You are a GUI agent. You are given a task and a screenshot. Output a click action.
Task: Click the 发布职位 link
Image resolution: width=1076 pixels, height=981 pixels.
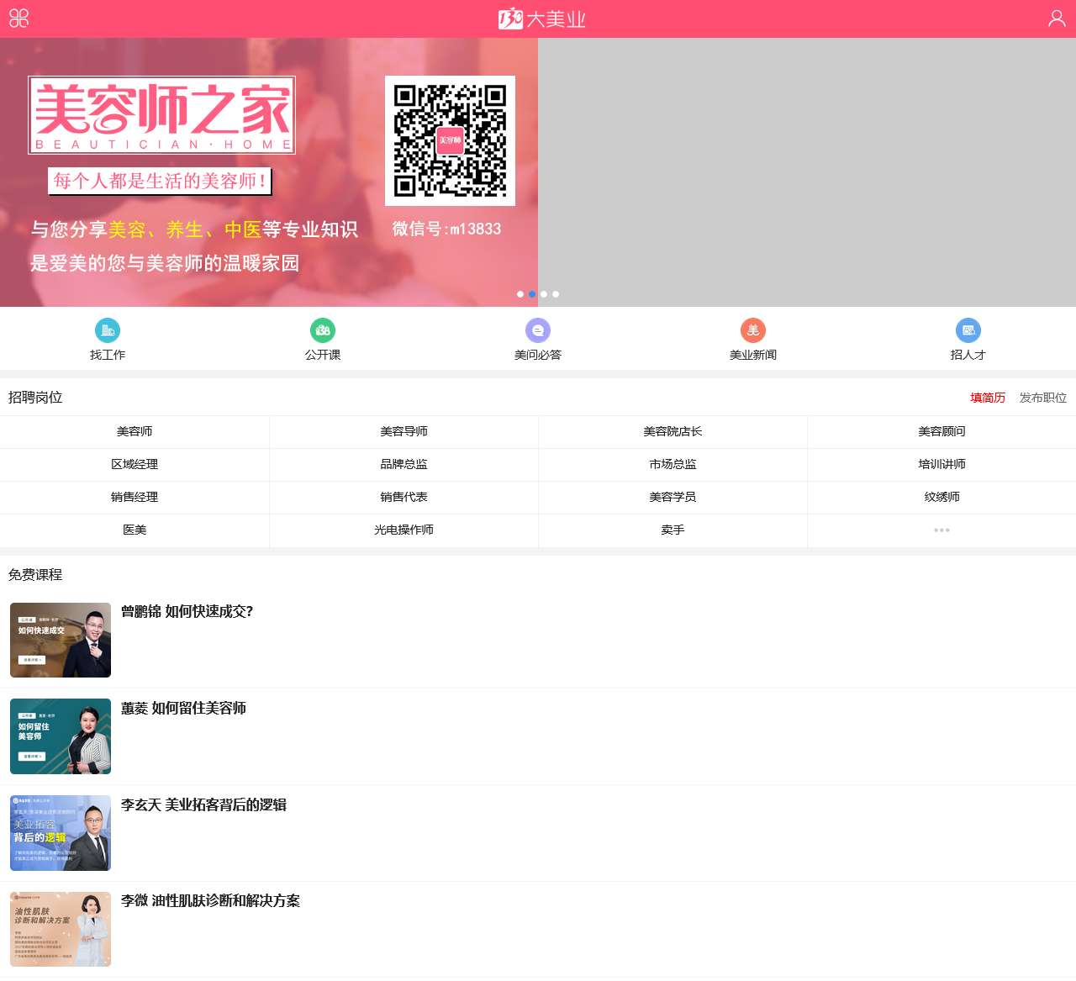1043,398
